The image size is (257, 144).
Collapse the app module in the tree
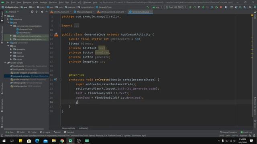(5, 16)
